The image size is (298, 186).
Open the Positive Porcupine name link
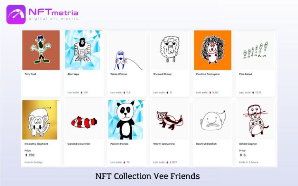[x=208, y=74]
